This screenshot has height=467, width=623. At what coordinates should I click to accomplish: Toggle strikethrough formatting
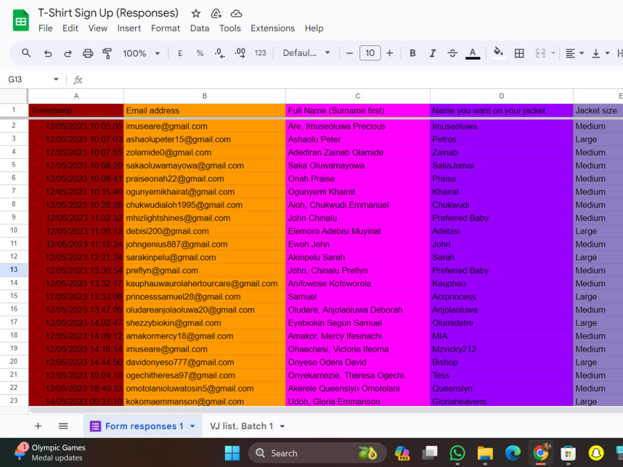[452, 53]
